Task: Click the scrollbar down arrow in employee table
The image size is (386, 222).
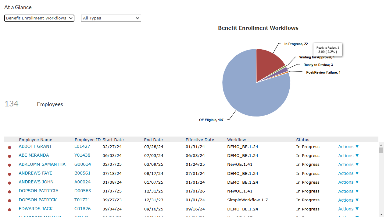Action: pos(381,214)
